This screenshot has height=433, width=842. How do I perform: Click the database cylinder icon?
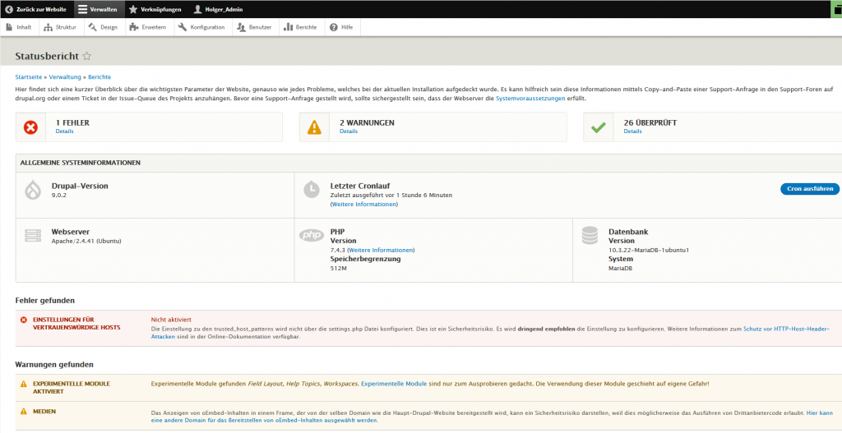point(590,236)
